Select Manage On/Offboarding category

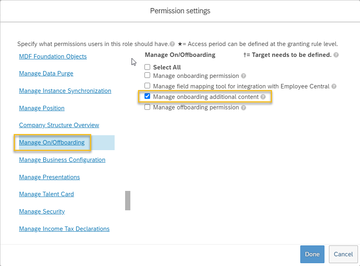click(52, 142)
